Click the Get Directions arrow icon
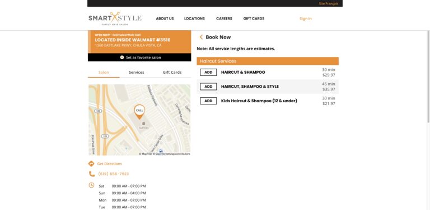Image resolution: width=430 pixels, height=210 pixels. 91,164
